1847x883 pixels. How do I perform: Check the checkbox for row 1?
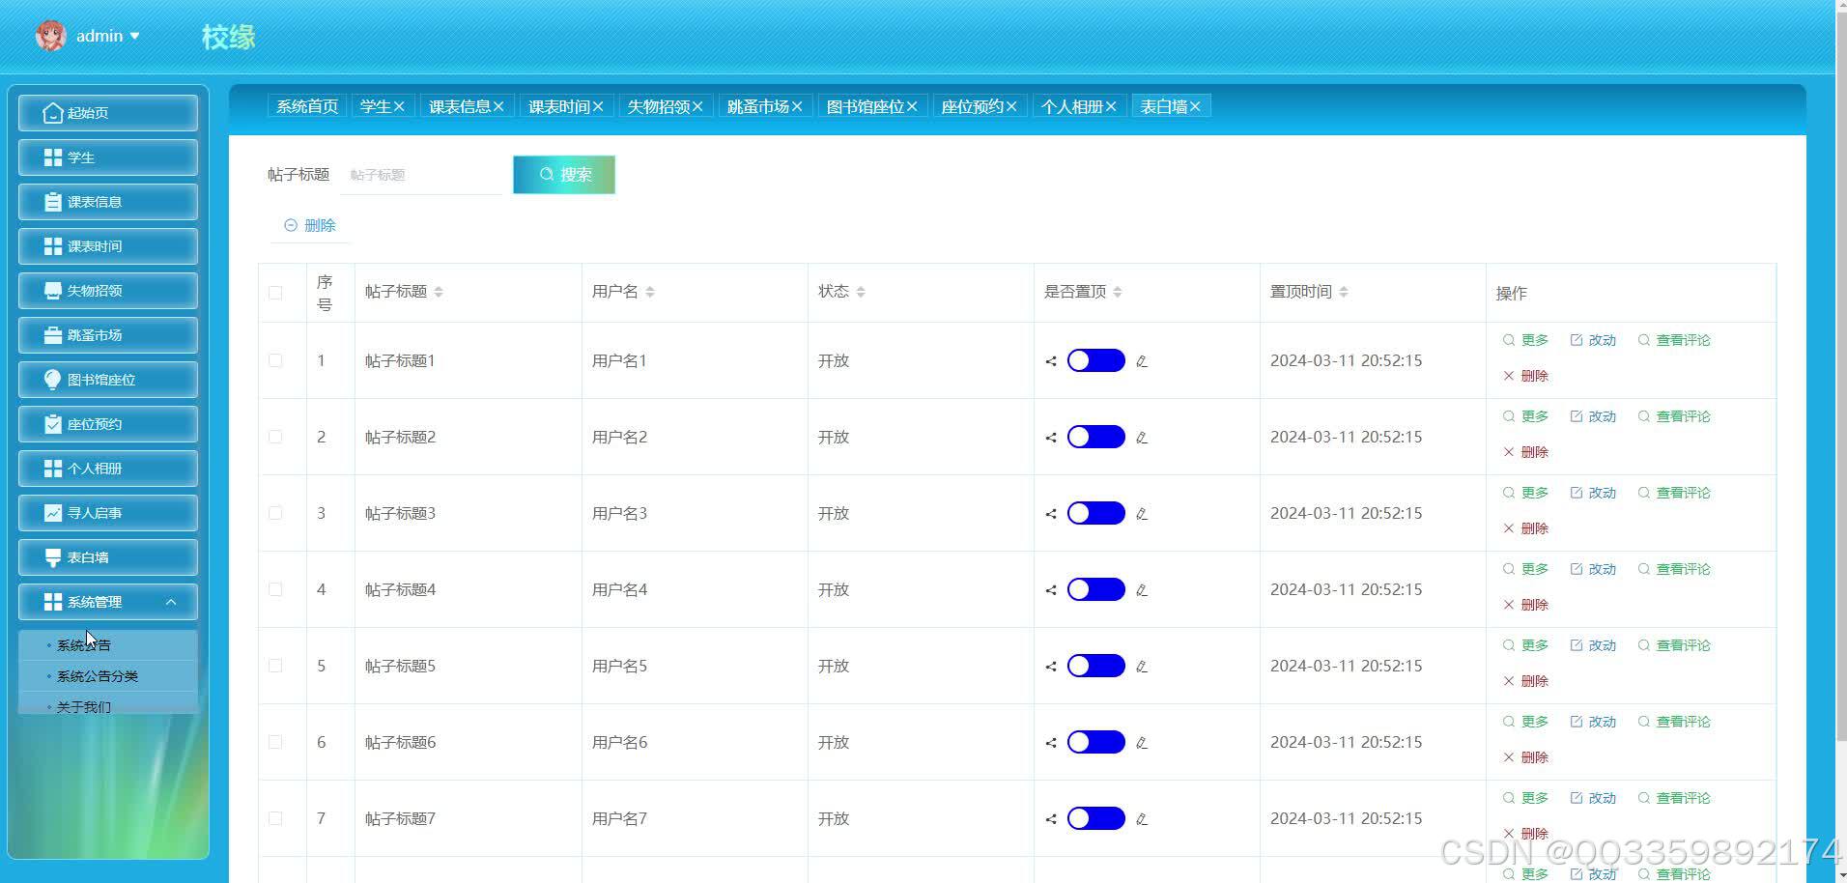click(275, 360)
